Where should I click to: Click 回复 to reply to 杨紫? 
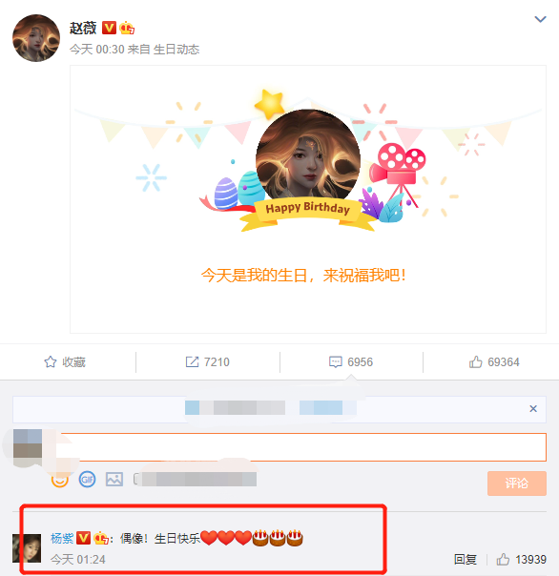click(x=465, y=560)
